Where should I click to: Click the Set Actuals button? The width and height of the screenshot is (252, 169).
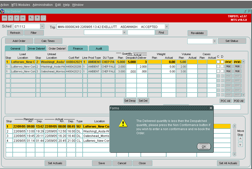[x=55, y=163]
